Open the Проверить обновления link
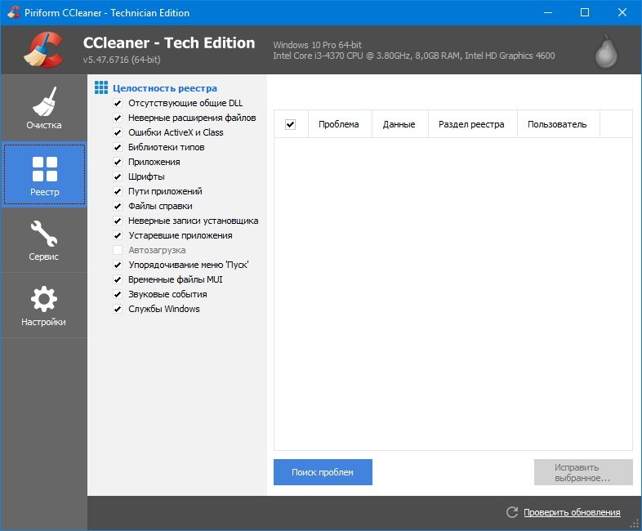The image size is (642, 531). click(571, 512)
